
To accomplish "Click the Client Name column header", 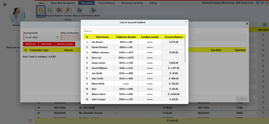I will 102,37.
